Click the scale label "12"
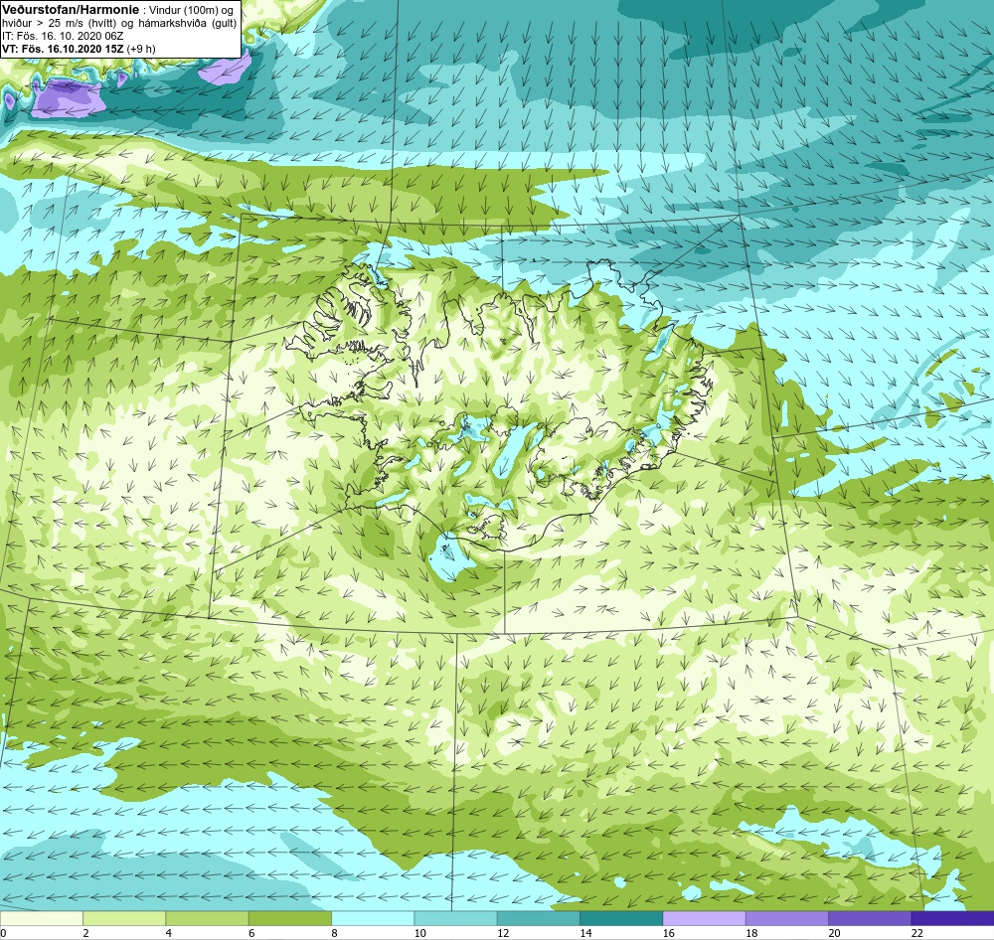This screenshot has height=940, width=994. (x=503, y=933)
